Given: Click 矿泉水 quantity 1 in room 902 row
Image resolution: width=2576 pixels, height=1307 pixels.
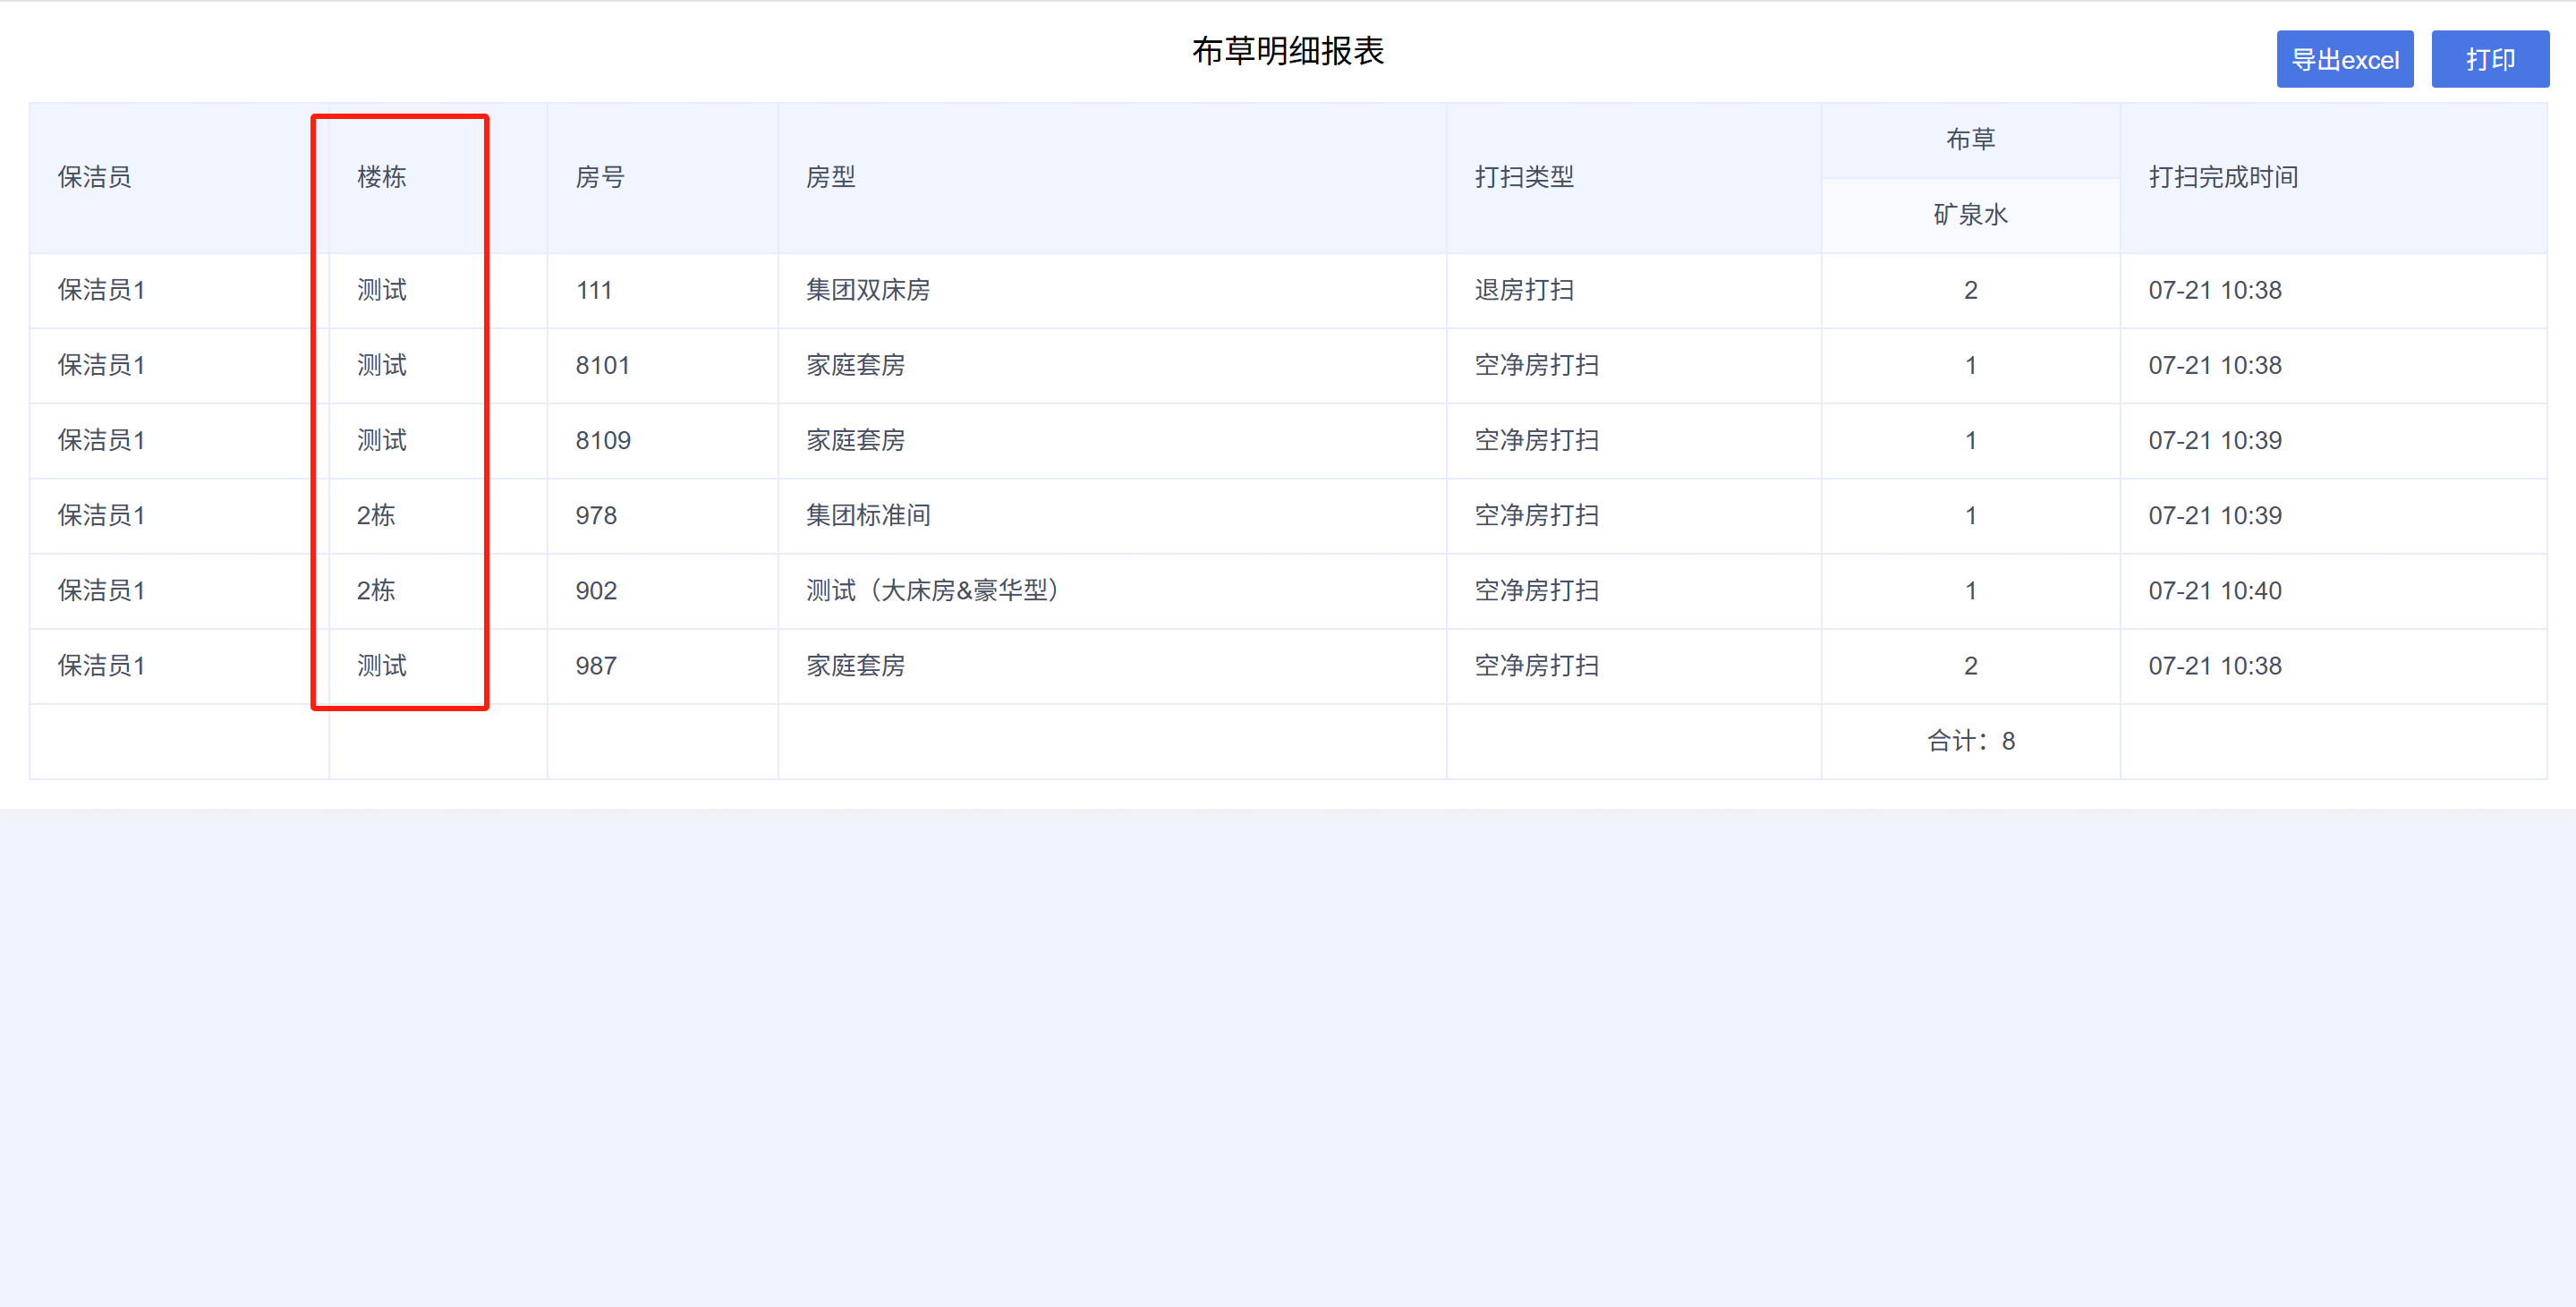Looking at the screenshot, I should pyautogui.click(x=1970, y=590).
